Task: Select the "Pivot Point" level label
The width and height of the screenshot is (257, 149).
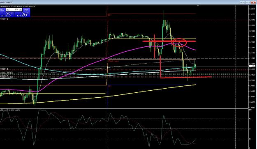Action: click(113, 61)
